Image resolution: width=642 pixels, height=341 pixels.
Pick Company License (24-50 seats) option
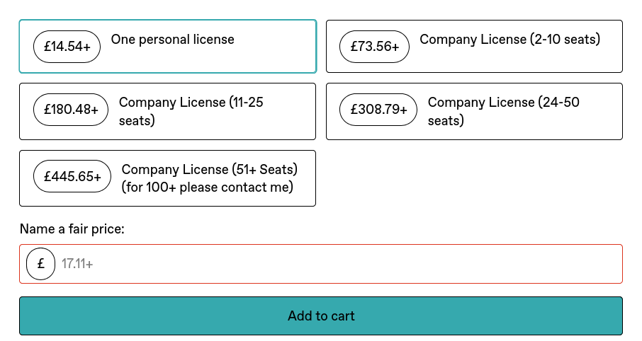tap(474, 111)
